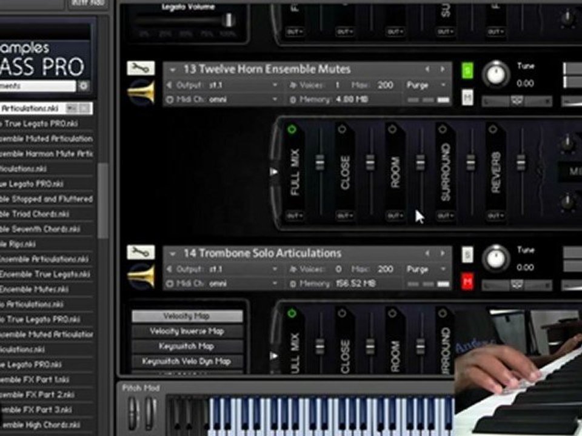Enable CLOSE mic on Twelve Horn mixer

pyautogui.click(x=342, y=129)
